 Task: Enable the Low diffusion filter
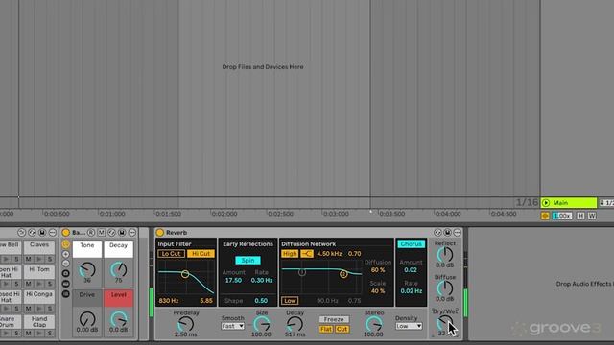[x=290, y=300]
